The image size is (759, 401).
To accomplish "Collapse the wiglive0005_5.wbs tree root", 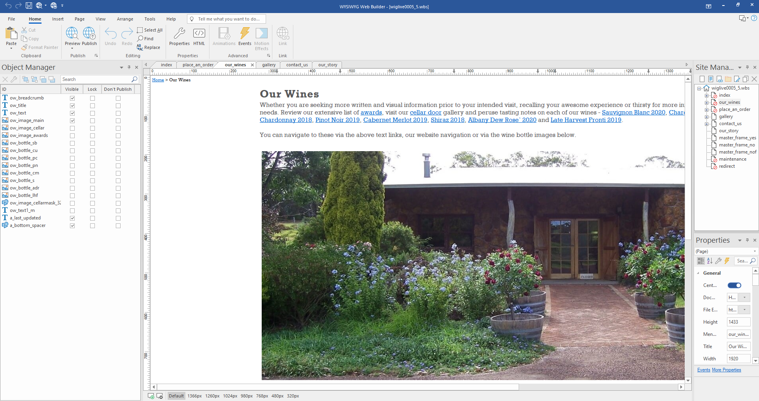I will 699,88.
